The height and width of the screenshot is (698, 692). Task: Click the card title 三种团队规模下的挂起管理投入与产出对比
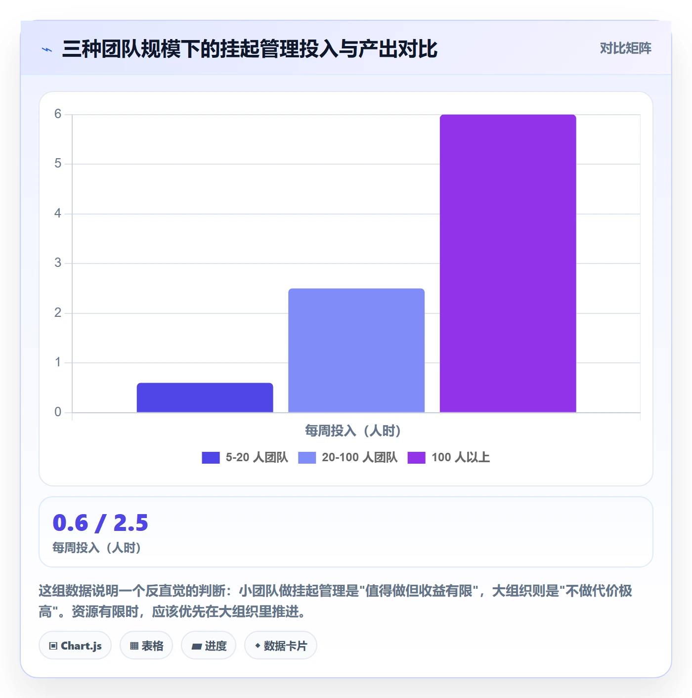pos(250,49)
